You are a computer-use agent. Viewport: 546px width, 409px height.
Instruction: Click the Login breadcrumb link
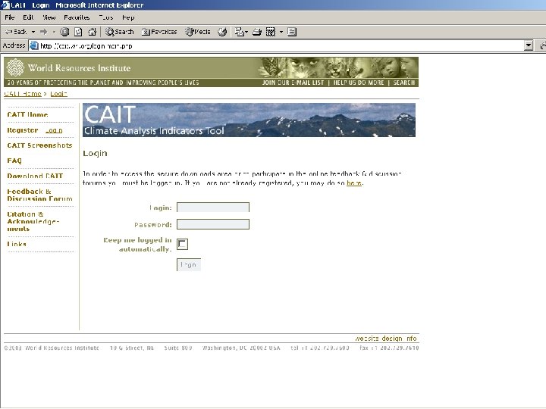pyautogui.click(x=58, y=94)
